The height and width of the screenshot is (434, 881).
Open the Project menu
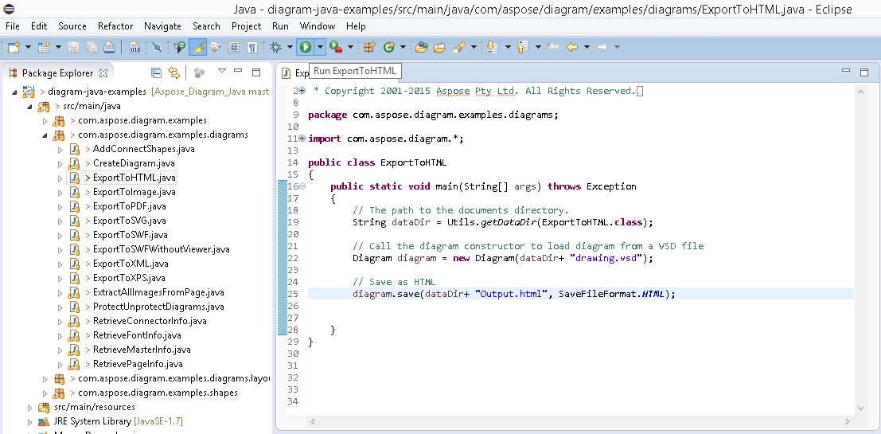click(246, 25)
